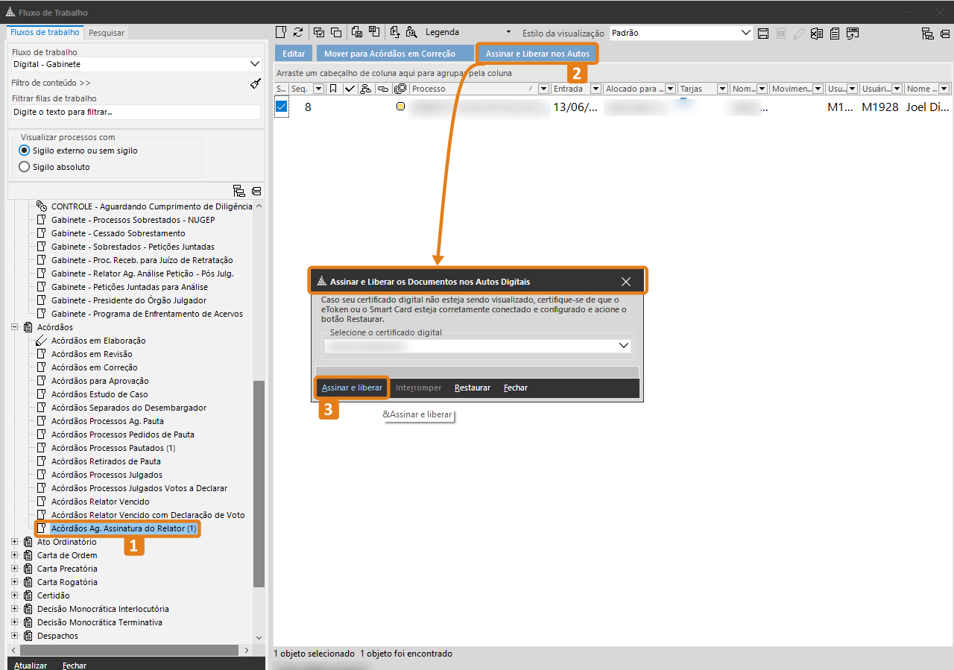Click the refresh icon in the top toolbar
The image size is (954, 670).
click(298, 33)
